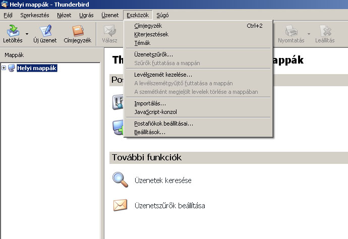Click the Üzenetszűrők beállítása link
This screenshot has height=239, width=348.
(170, 206)
